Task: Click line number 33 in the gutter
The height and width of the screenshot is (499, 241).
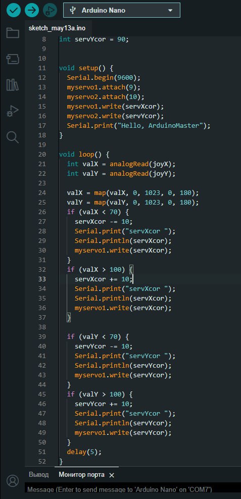Action: point(42,279)
